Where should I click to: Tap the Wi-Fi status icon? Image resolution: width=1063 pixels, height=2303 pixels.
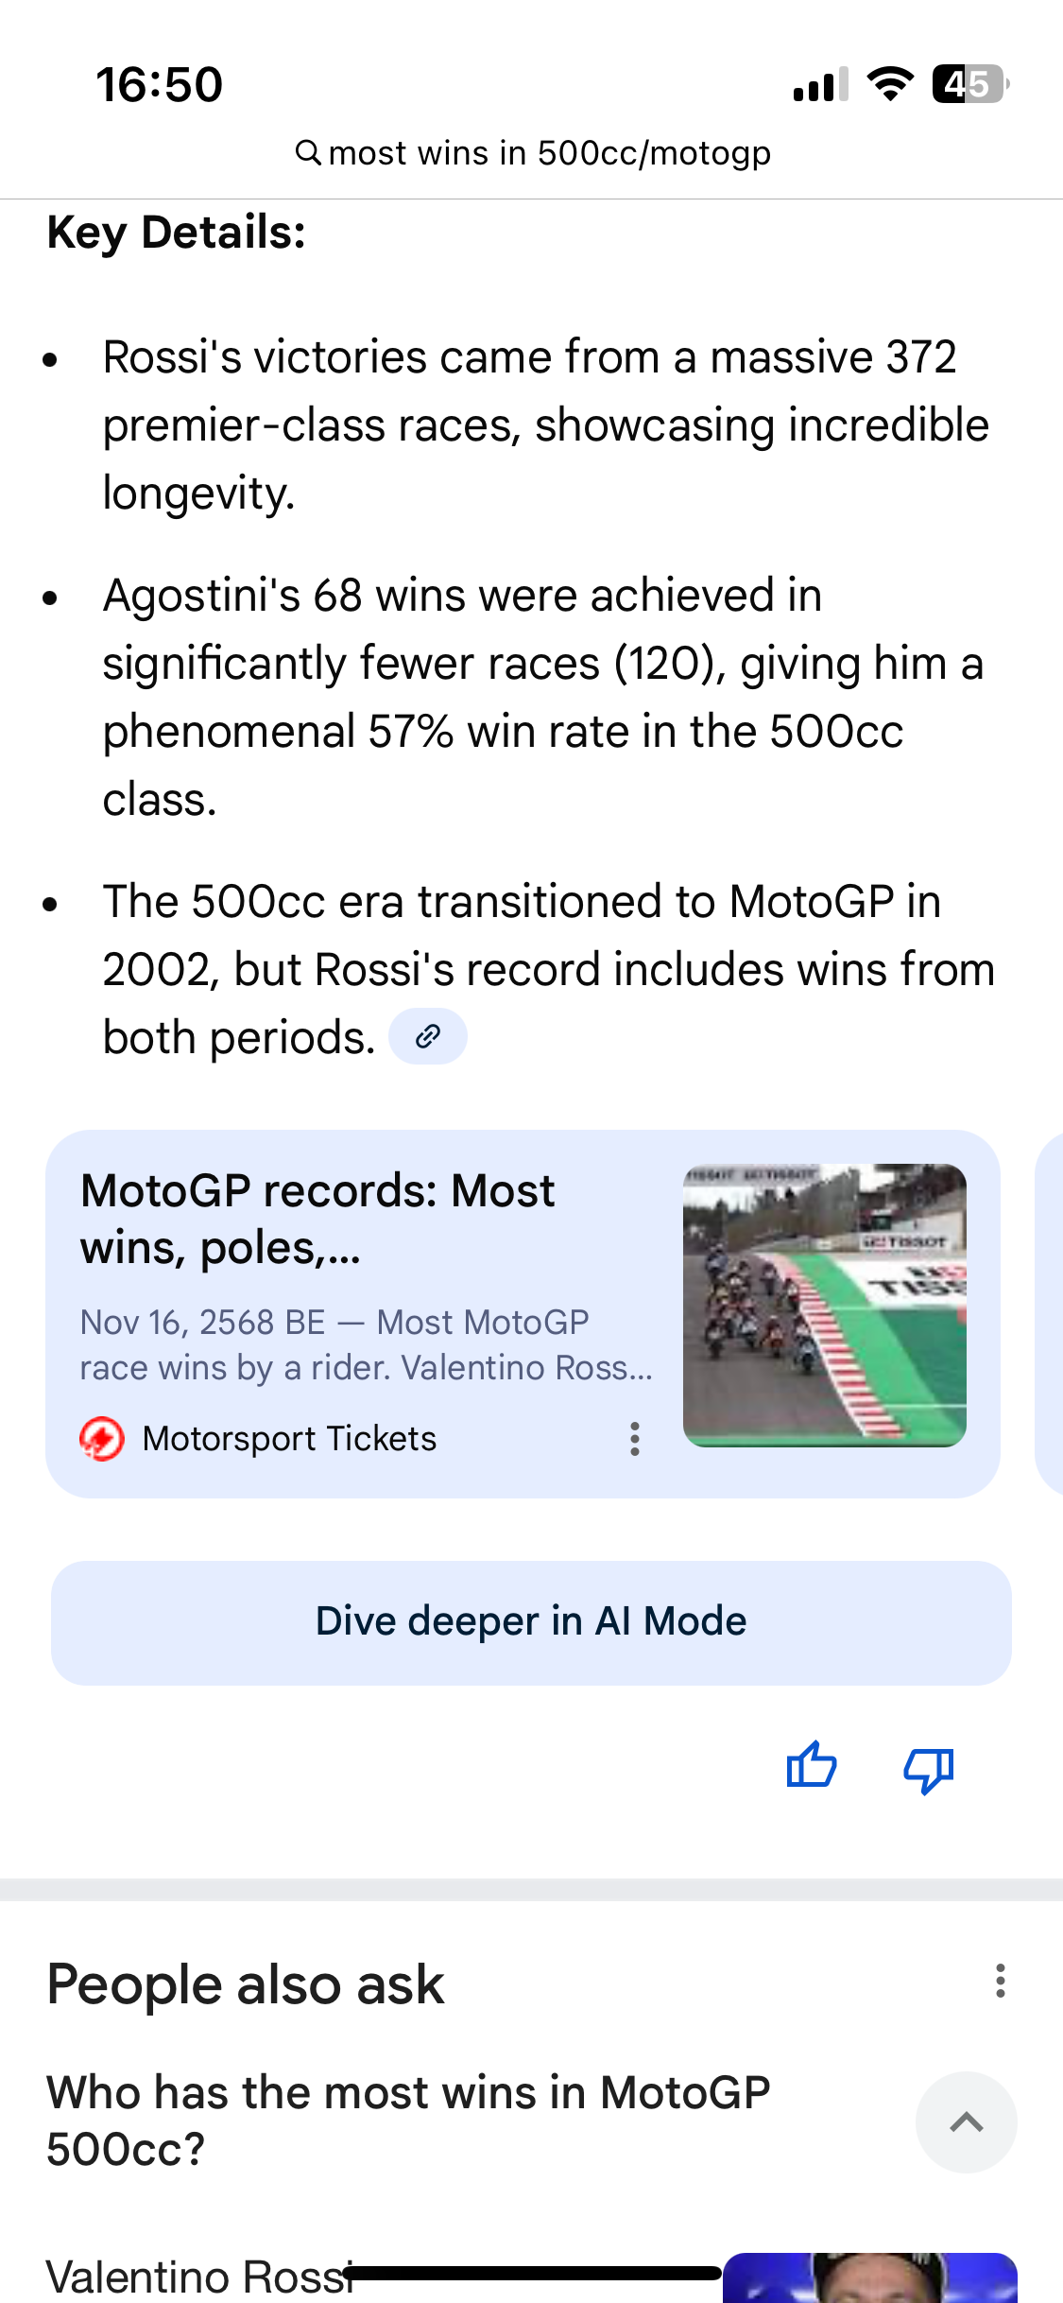(x=889, y=84)
